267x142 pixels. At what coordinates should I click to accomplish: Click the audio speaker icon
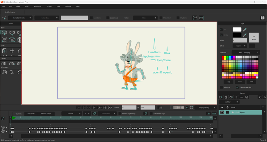coord(160,108)
